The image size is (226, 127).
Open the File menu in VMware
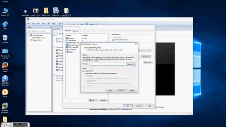click(28, 24)
